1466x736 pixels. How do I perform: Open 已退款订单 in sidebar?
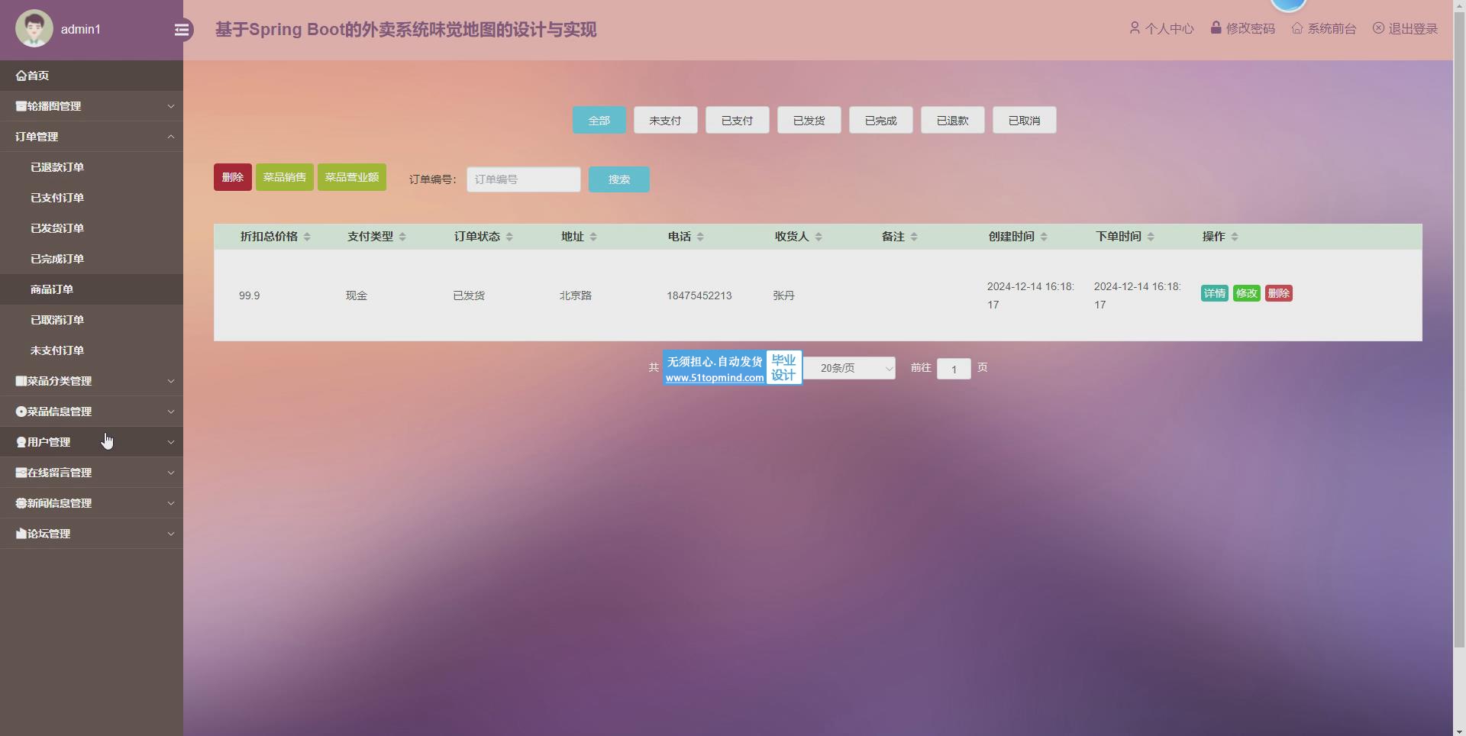(x=57, y=167)
